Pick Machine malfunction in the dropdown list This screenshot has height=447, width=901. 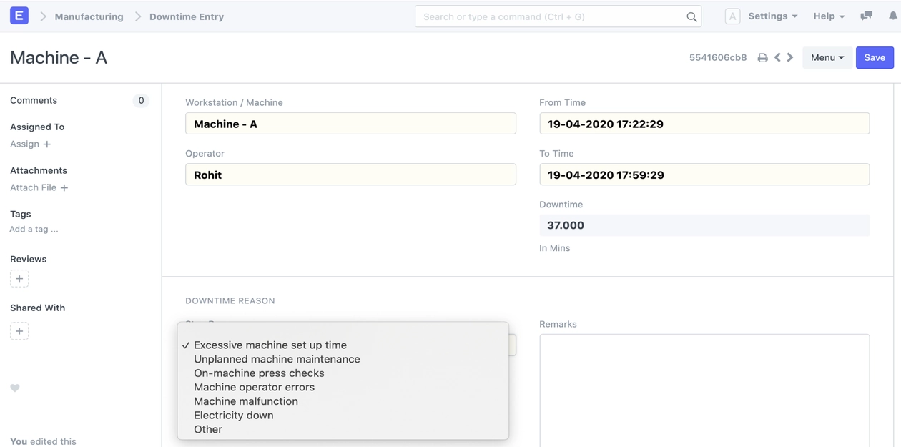point(245,401)
